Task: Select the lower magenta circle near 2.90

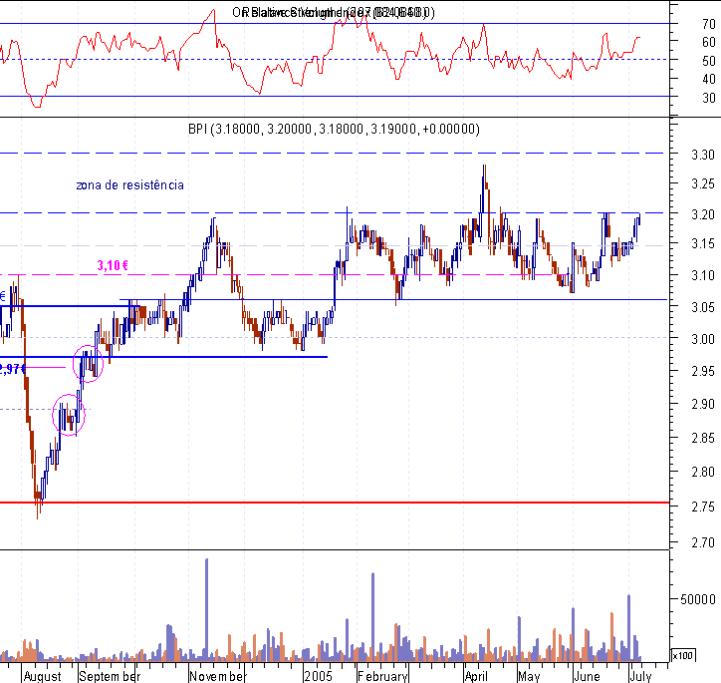Action: tap(69, 415)
